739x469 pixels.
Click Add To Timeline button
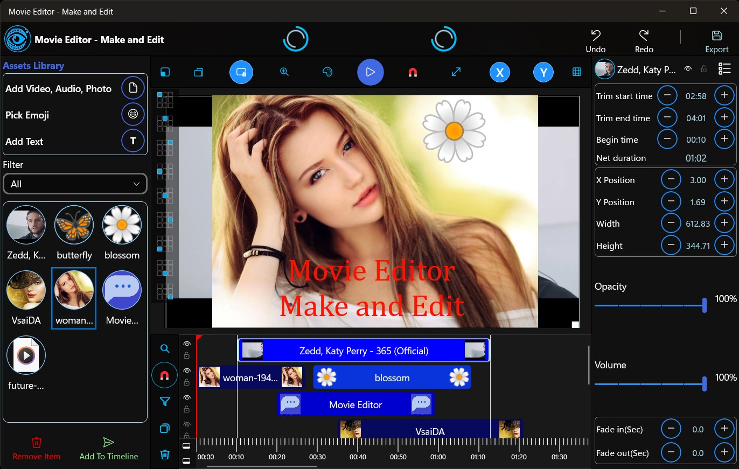pyautogui.click(x=108, y=448)
